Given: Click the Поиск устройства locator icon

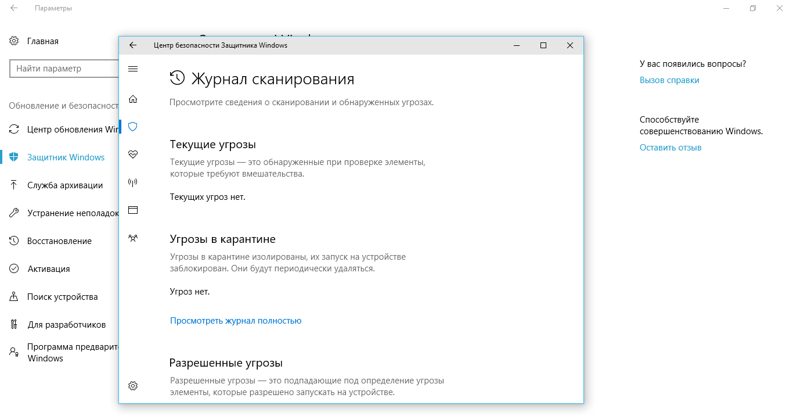Looking at the screenshot, I should pyautogui.click(x=14, y=296).
